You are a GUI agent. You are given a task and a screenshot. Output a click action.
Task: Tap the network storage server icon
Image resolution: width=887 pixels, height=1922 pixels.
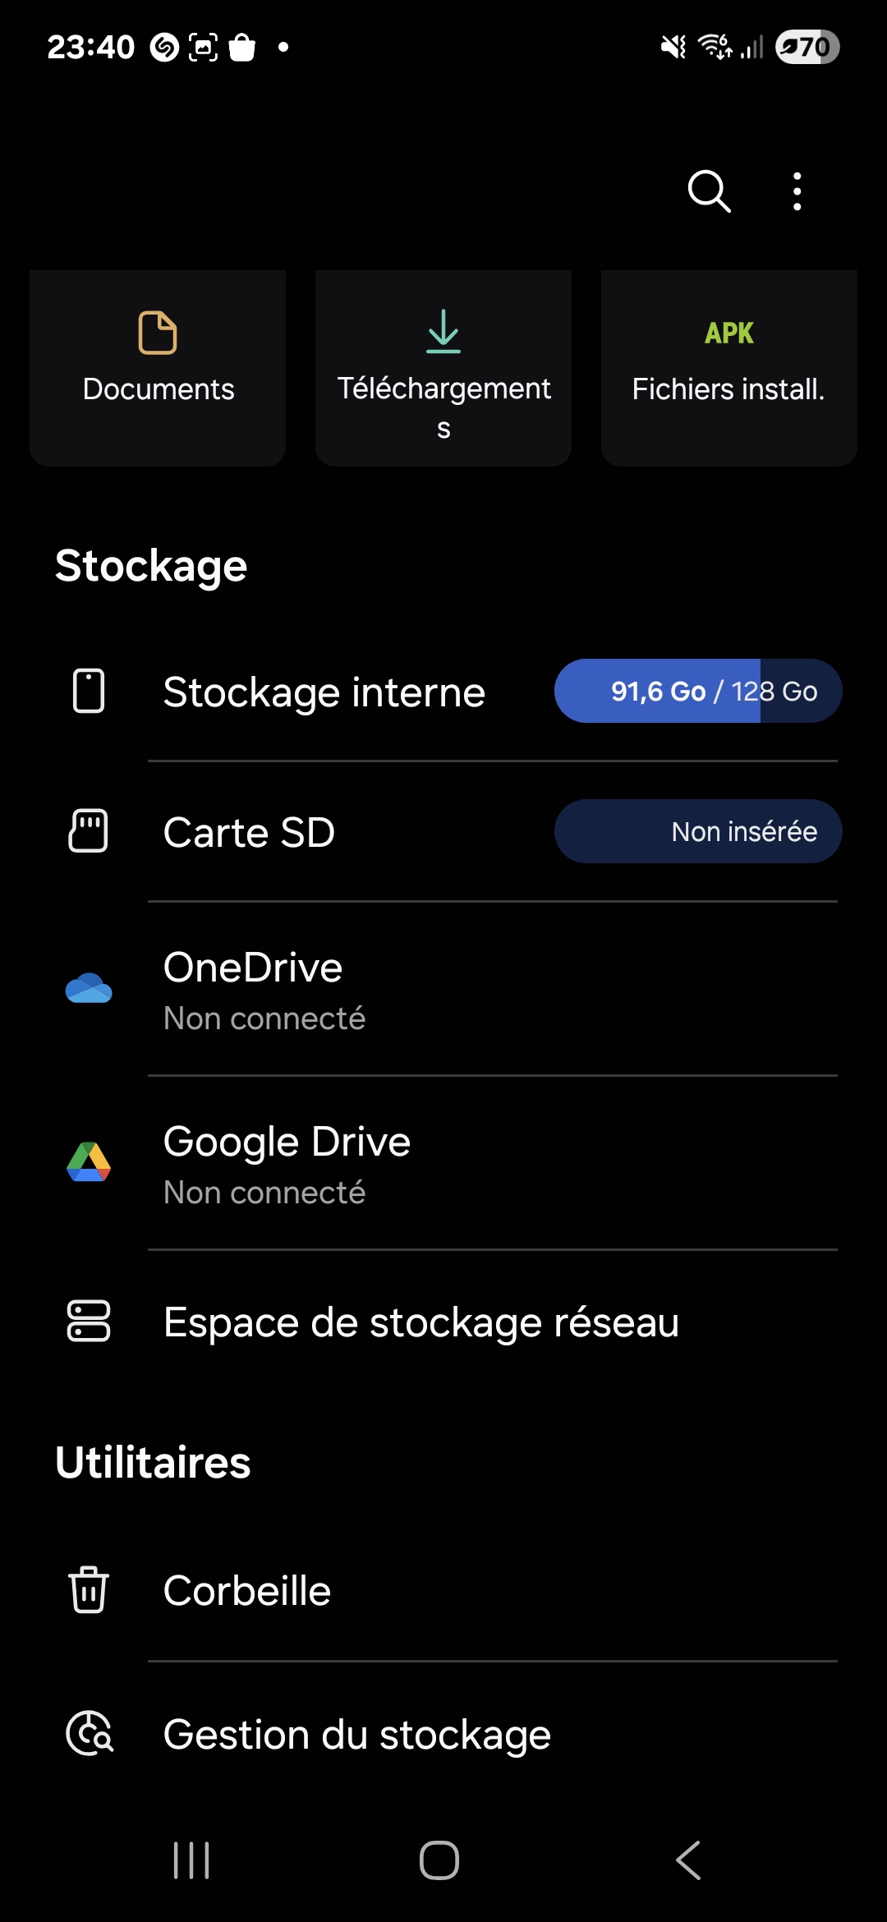click(x=89, y=1321)
